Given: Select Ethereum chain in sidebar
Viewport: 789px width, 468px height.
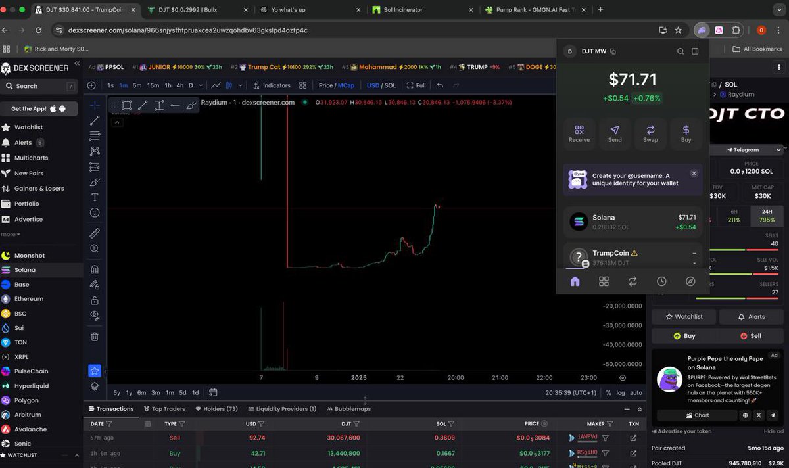Looking at the screenshot, I should [29, 299].
